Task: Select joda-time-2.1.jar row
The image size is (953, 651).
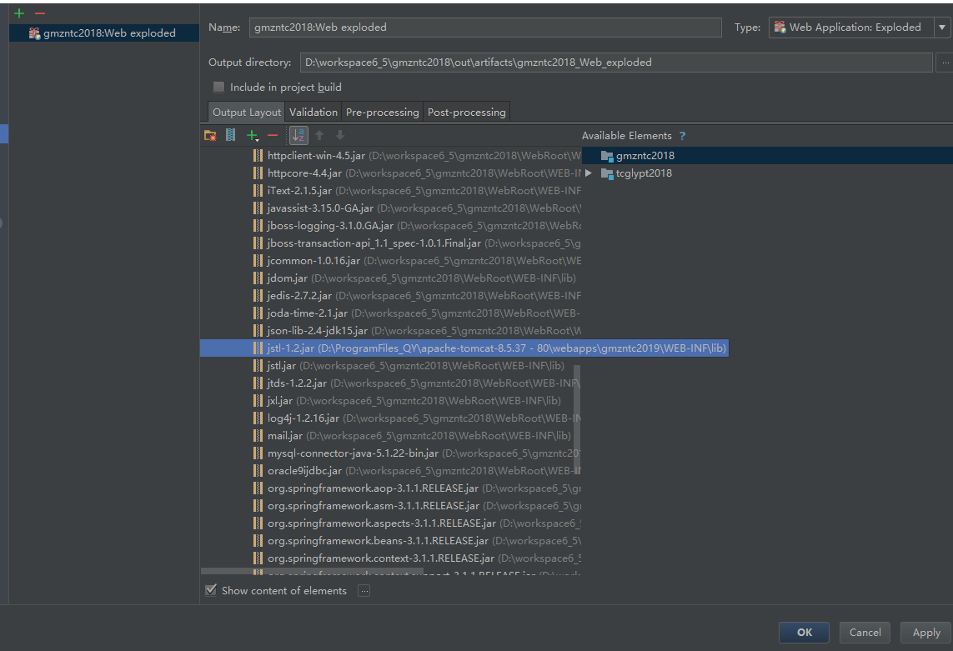Action: [391, 313]
